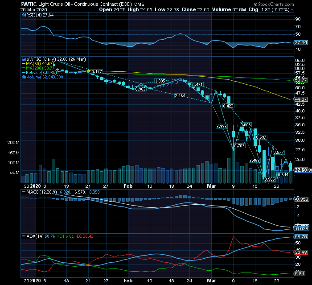The width and height of the screenshot is (312, 285).
Task: Click the 58.76 ADX value tag
Action: (x=301, y=236)
